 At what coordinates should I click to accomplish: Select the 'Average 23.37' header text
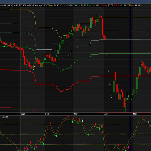(41, 5)
